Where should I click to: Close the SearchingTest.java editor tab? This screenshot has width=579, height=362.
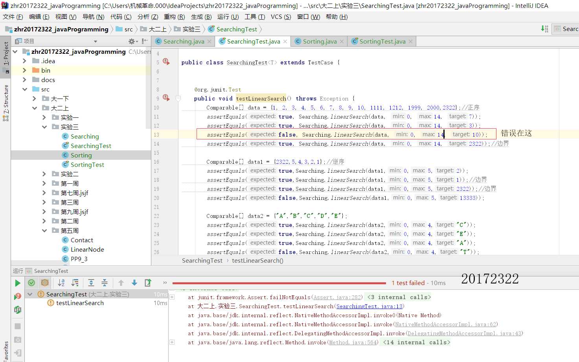point(285,42)
